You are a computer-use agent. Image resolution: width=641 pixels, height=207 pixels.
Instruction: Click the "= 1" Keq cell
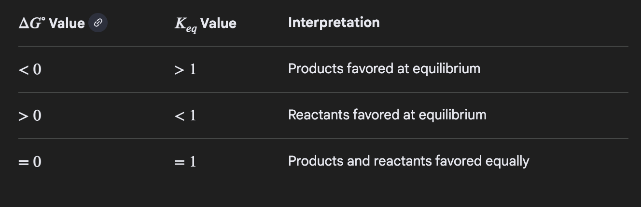(185, 161)
